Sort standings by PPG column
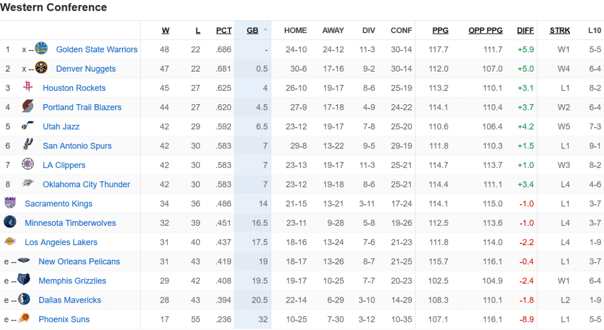 tap(440, 31)
